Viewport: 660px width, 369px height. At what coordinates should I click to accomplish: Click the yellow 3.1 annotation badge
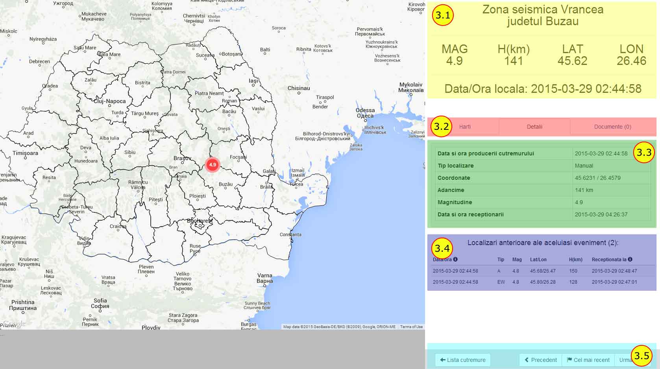pyautogui.click(x=443, y=15)
